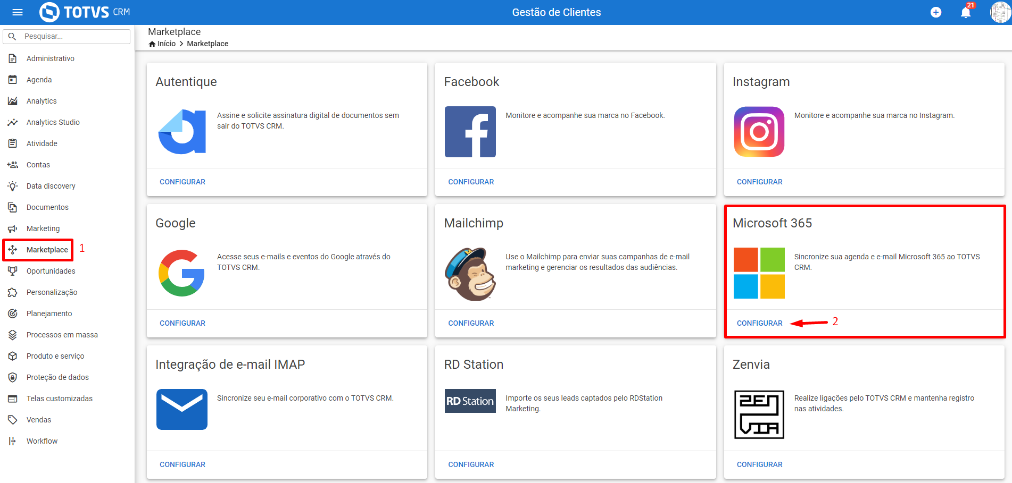Open Workflow menu item
The height and width of the screenshot is (483, 1012).
(42, 441)
